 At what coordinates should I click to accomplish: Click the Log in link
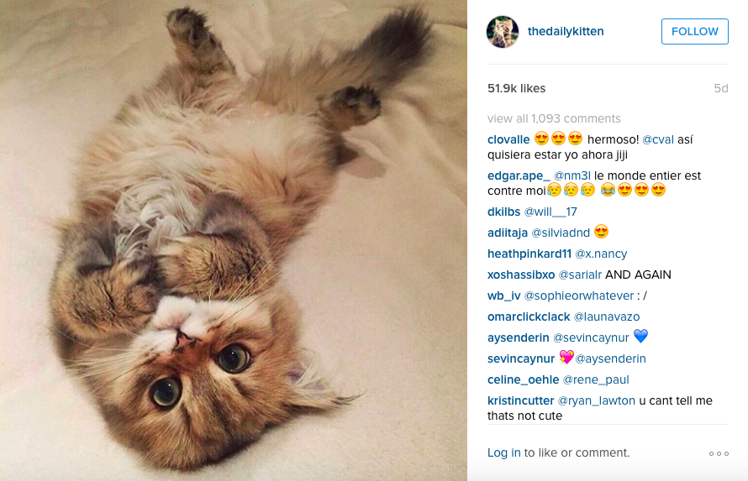503,452
